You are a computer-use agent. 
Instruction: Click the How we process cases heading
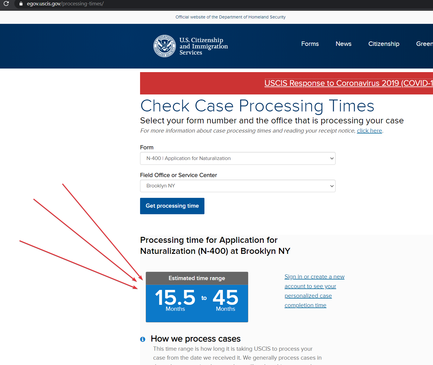click(195, 339)
